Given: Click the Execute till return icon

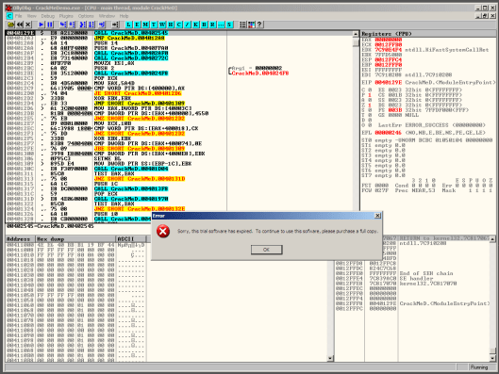Looking at the screenshot, I should point(102,24).
